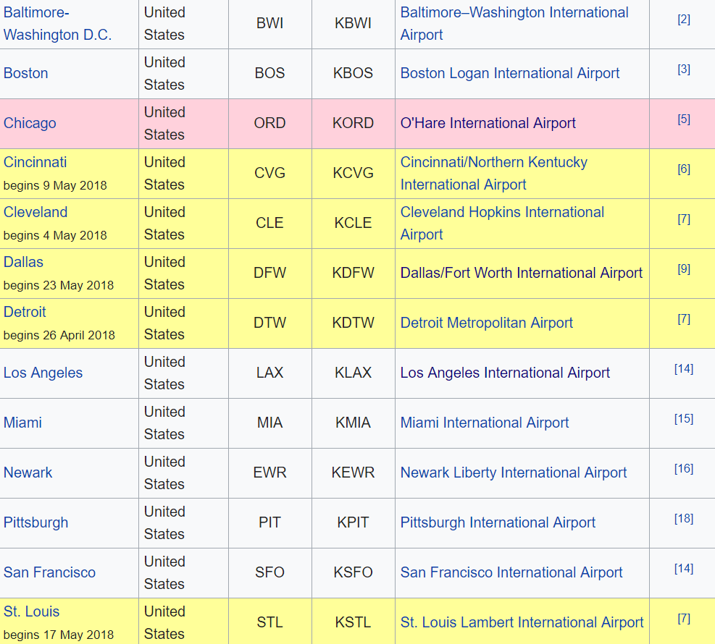Click 'begins 4 May 2018' note
The width and height of the screenshot is (715, 644).
[55, 235]
